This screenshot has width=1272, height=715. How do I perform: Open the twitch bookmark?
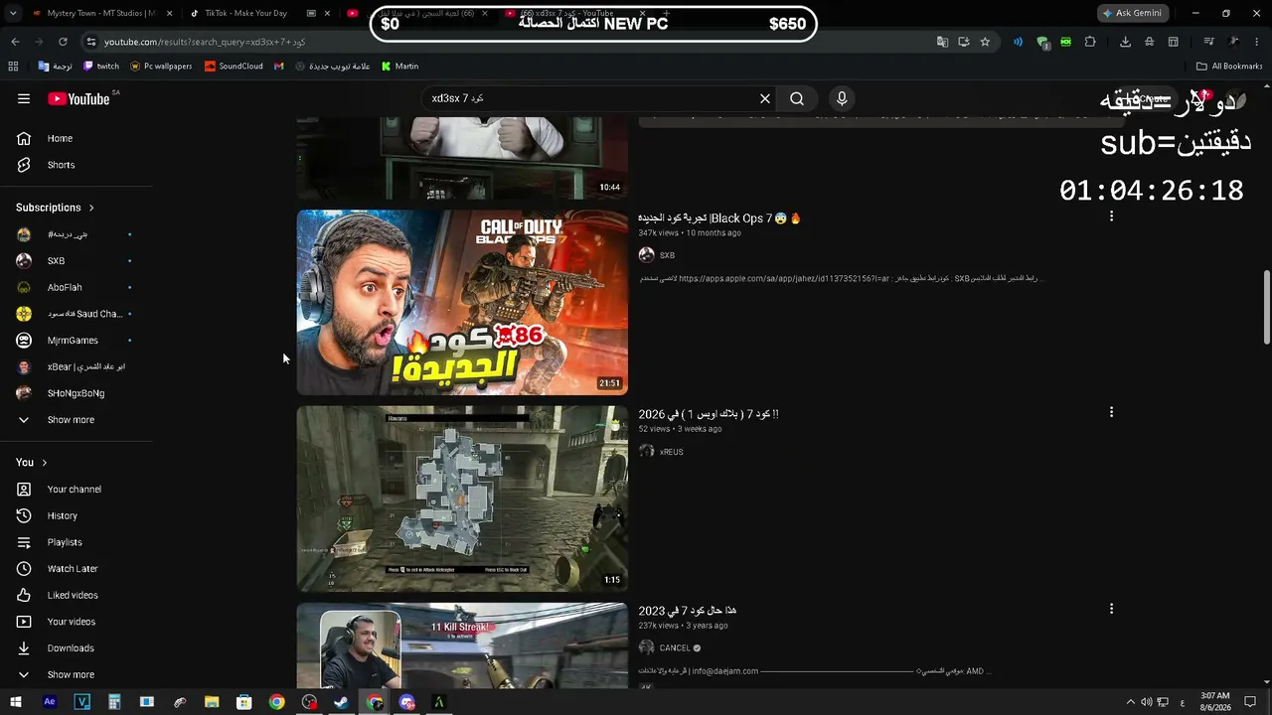click(101, 67)
